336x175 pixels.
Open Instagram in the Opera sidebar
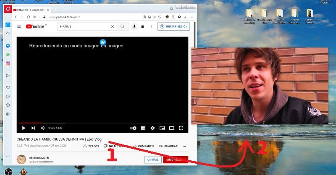[x=8, y=64]
